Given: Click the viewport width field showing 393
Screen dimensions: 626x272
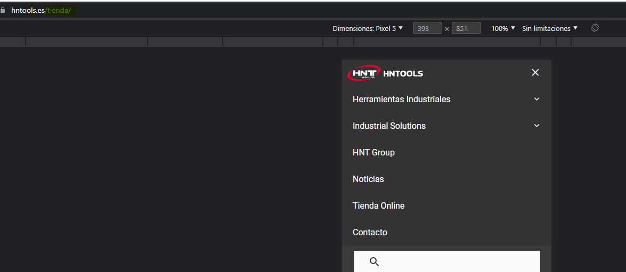Looking at the screenshot, I should (x=428, y=28).
